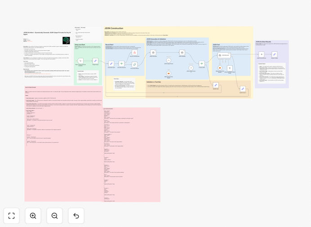This screenshot has height=227, width=311.
Task: Select the wide agent node in JSON Test
Action: 224,55
